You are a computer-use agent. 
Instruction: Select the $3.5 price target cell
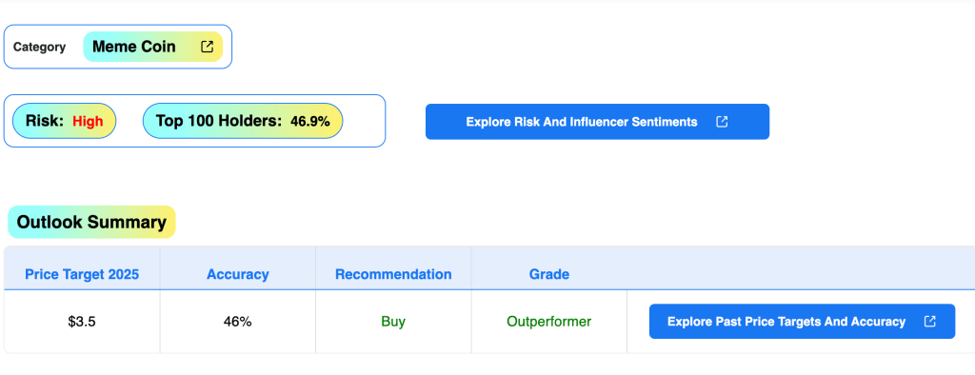(82, 322)
